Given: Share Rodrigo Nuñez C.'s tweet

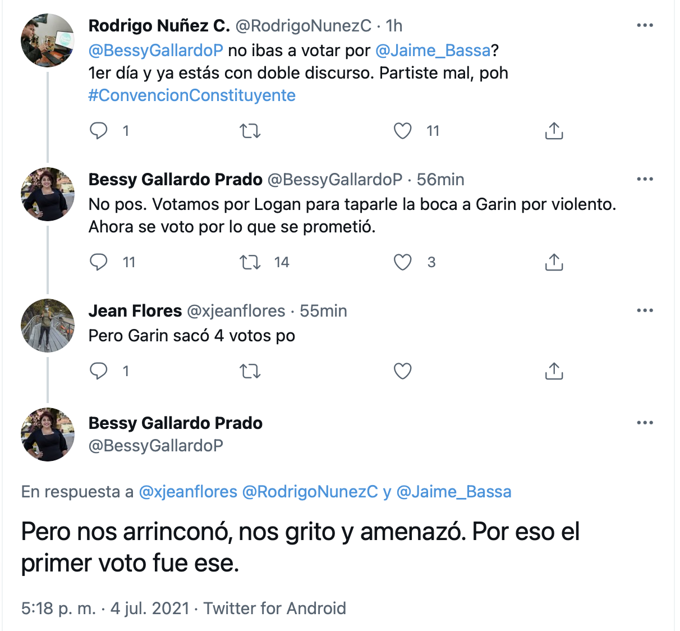Looking at the screenshot, I should pos(554,131).
